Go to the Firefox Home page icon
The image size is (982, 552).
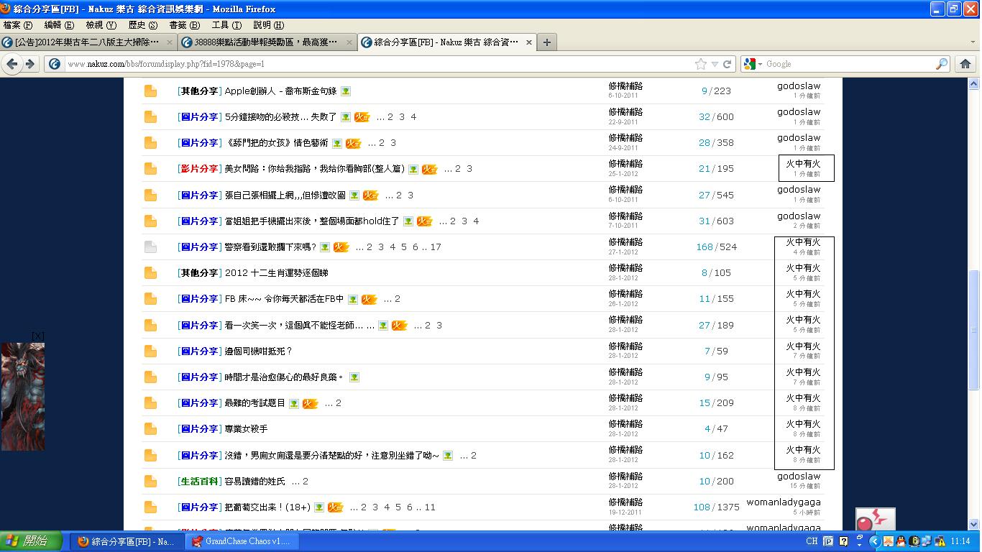[965, 64]
